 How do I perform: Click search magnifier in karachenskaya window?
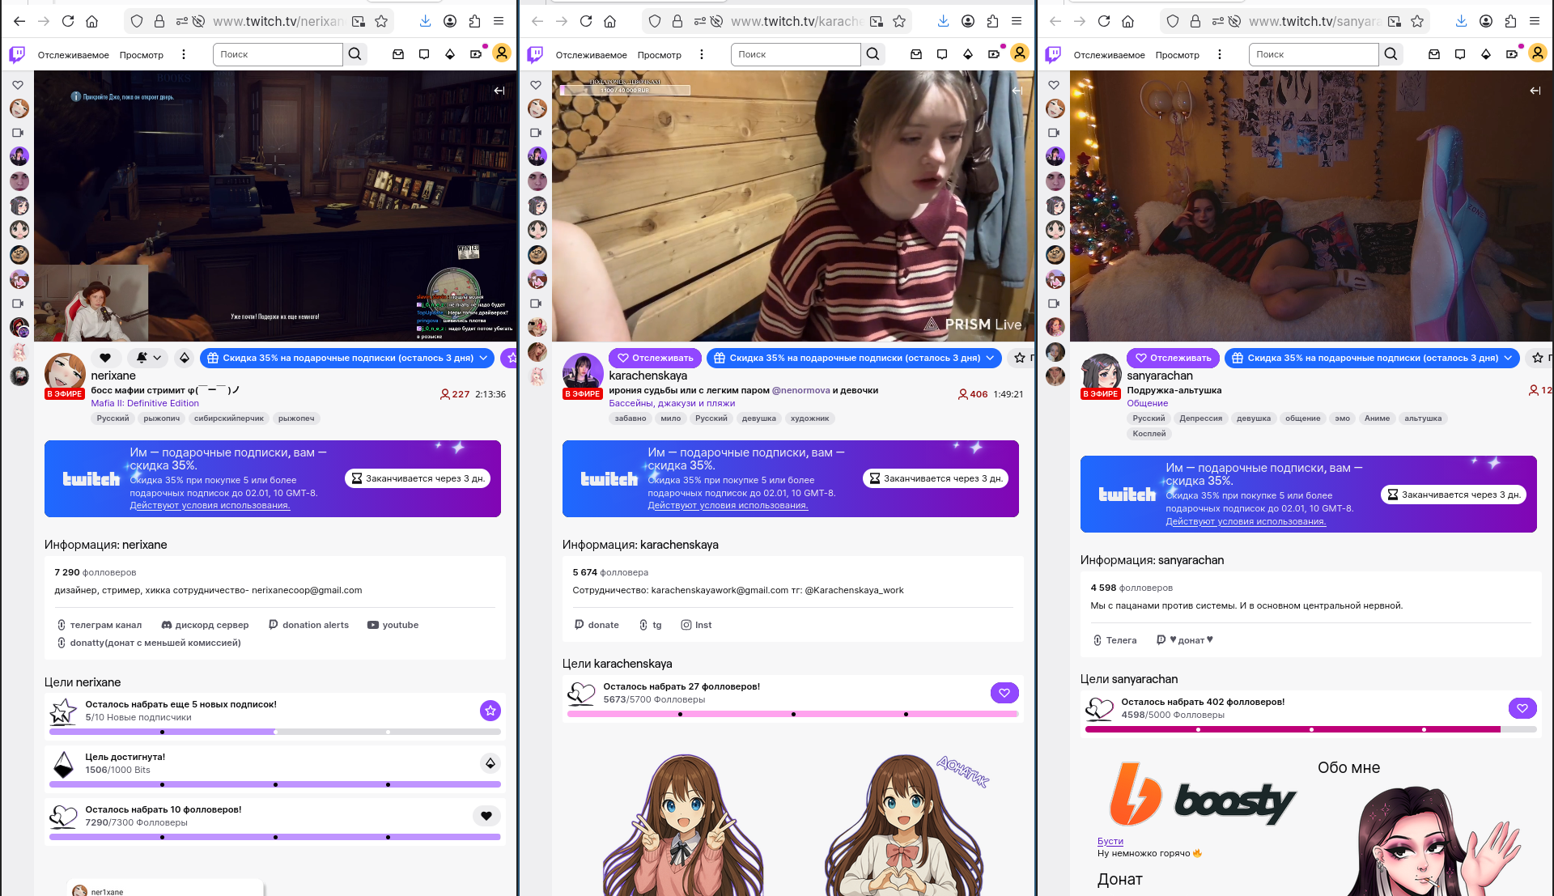pos(873,54)
